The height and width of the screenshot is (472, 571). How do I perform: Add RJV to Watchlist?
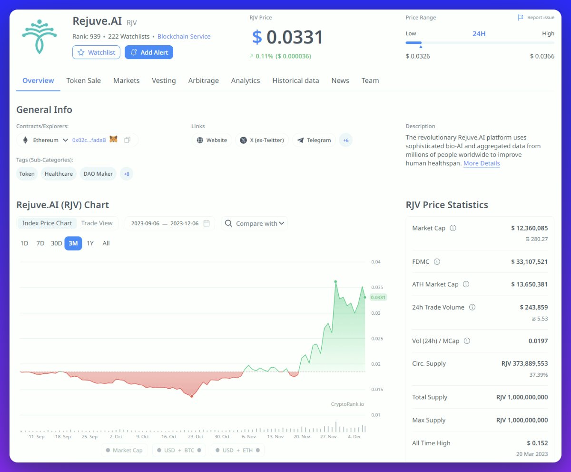pos(96,52)
